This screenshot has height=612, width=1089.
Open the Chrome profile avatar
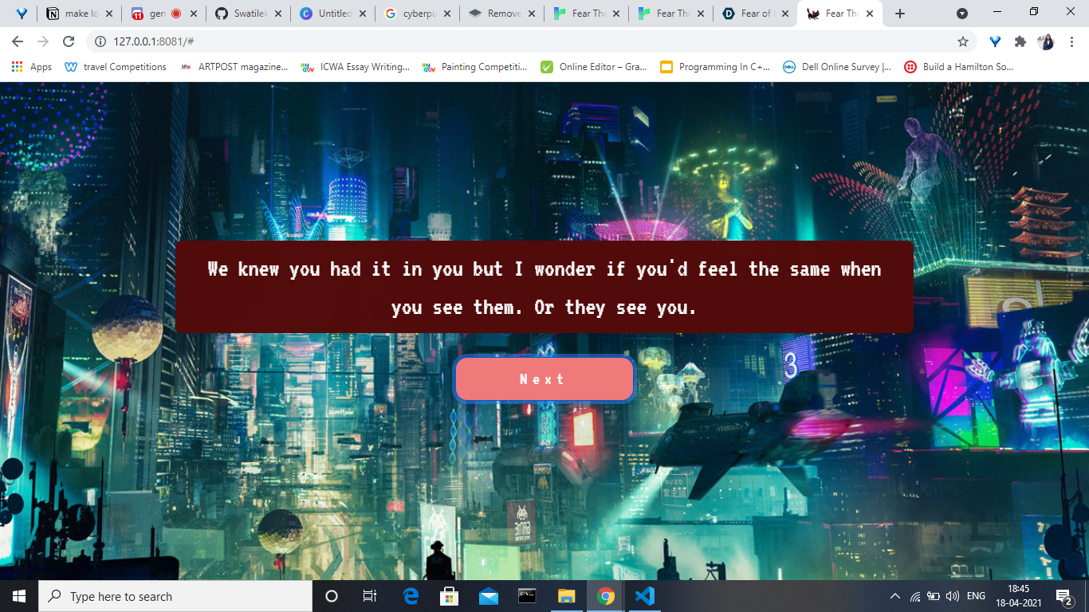coord(1046,41)
